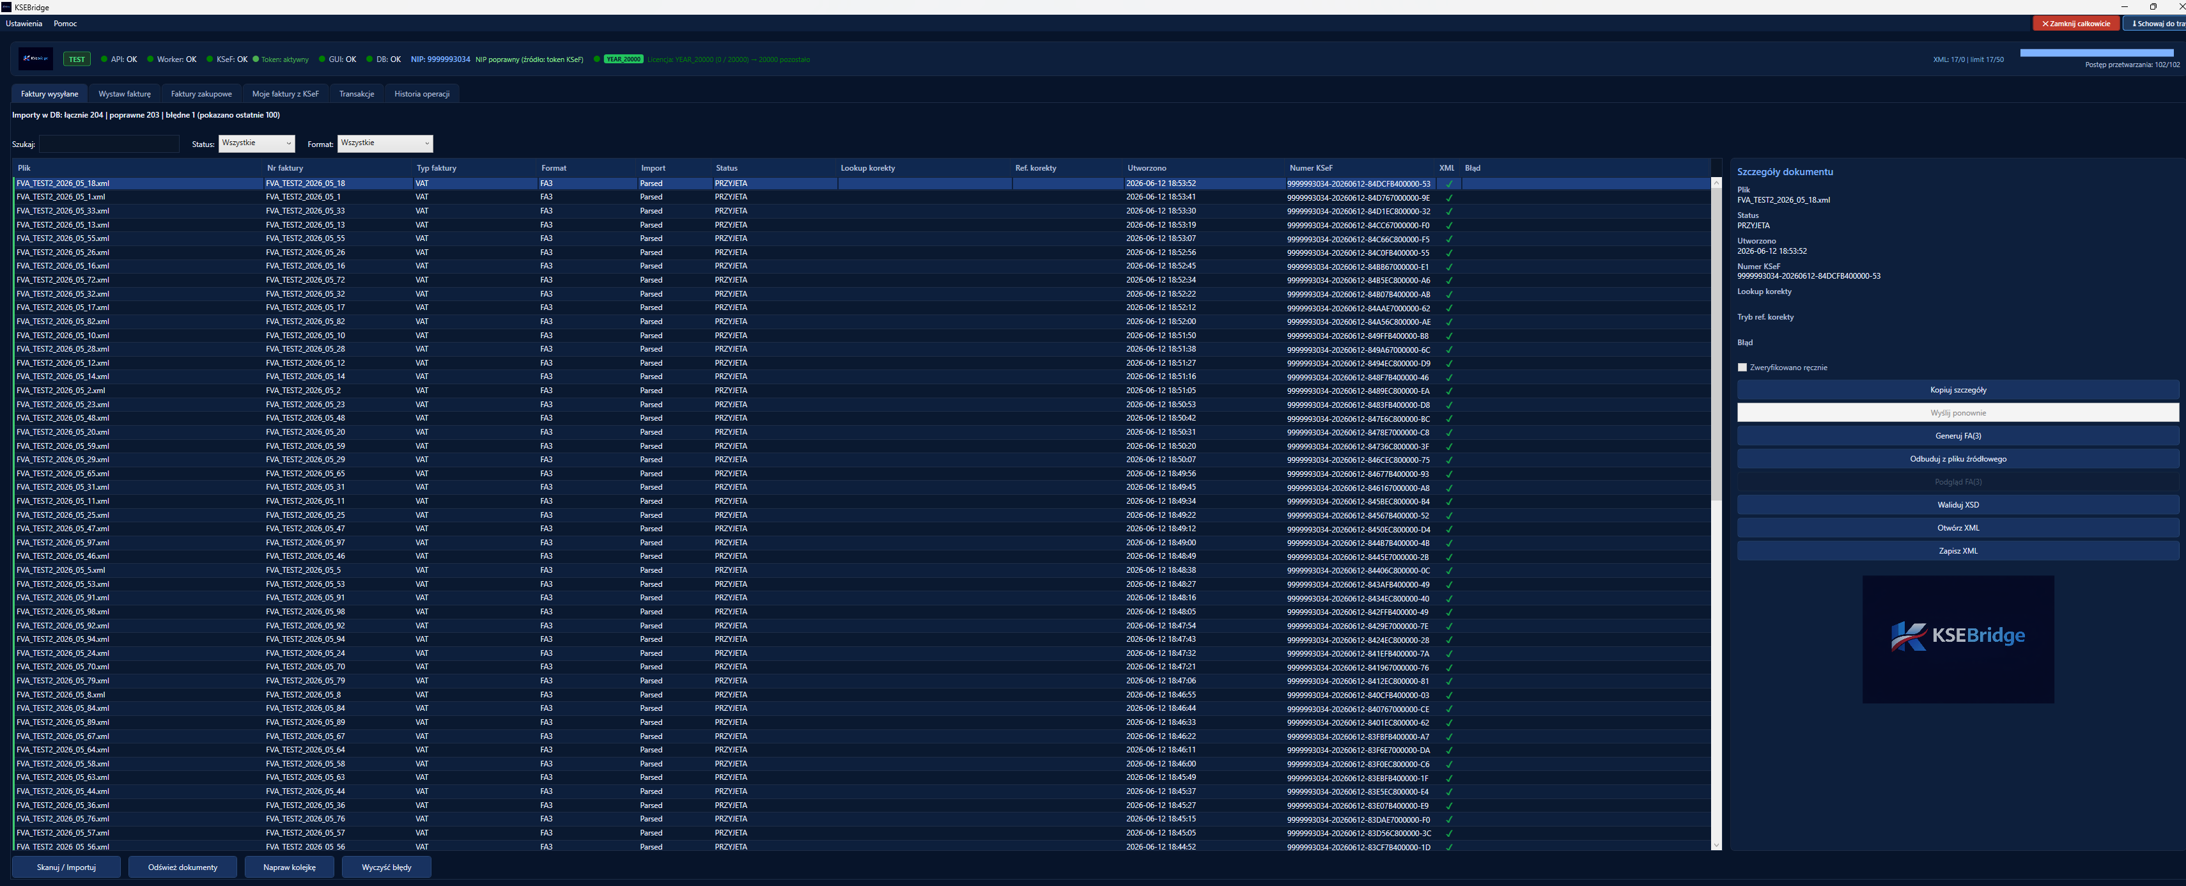Open the Format filter dropdown
The width and height of the screenshot is (2186, 886).
385,143
